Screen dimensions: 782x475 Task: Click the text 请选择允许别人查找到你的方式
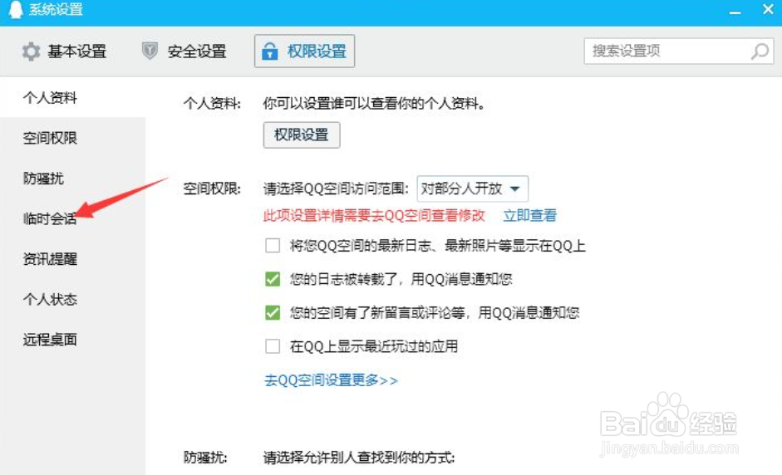358,457
